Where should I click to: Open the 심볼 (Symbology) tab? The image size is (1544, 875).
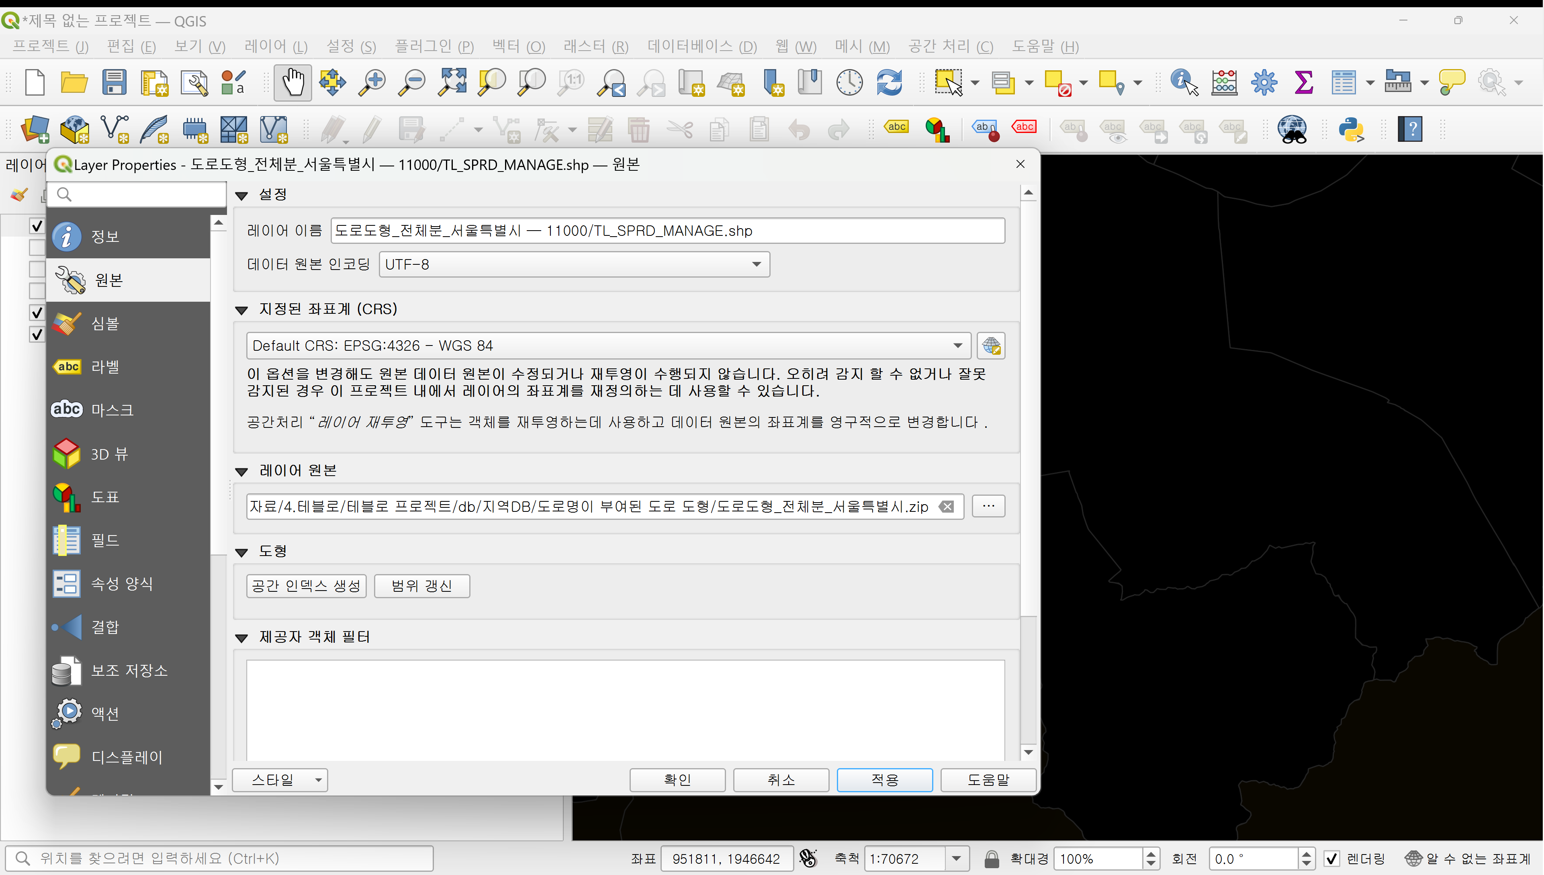click(105, 324)
